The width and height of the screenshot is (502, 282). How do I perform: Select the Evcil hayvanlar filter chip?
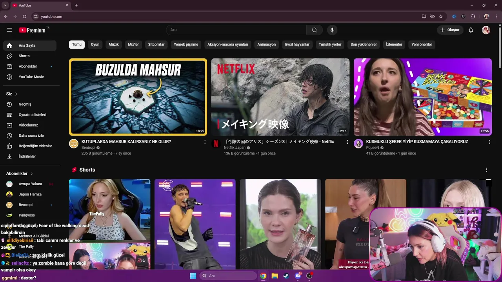[x=297, y=44]
